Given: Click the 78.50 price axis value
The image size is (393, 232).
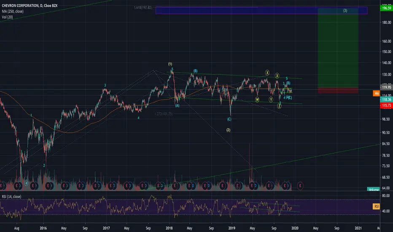Looking at the screenshot, I should coord(386,156).
